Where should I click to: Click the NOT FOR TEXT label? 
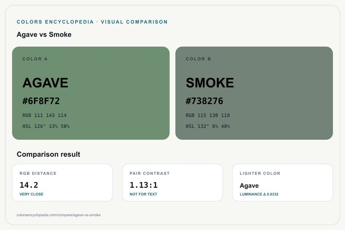click(143, 194)
